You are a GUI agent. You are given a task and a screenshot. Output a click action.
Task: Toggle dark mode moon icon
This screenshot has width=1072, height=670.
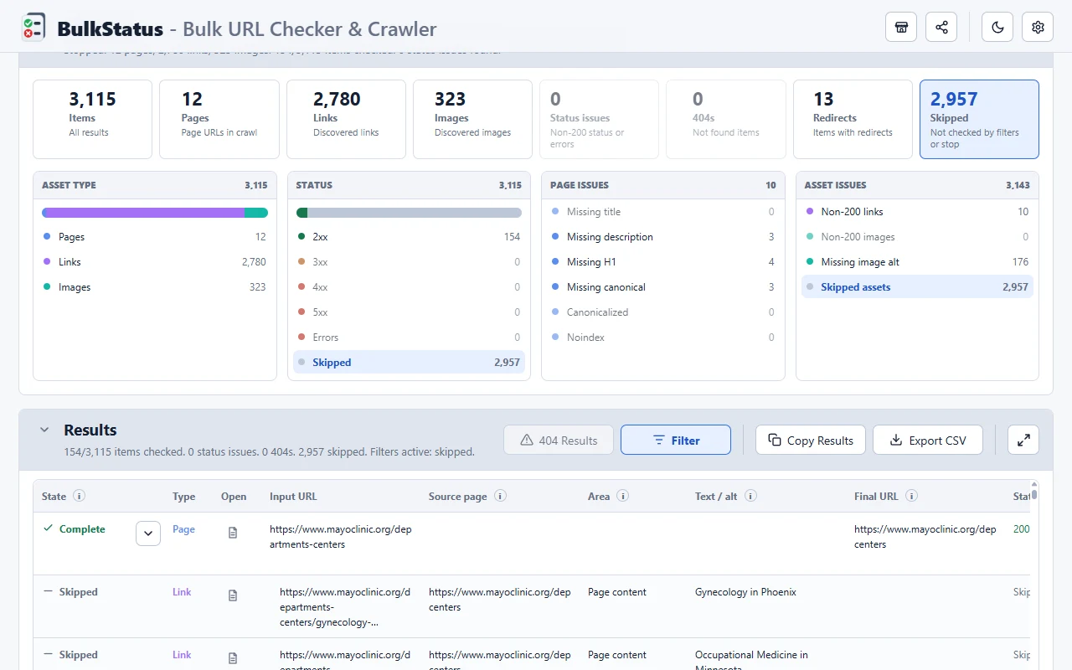997,27
